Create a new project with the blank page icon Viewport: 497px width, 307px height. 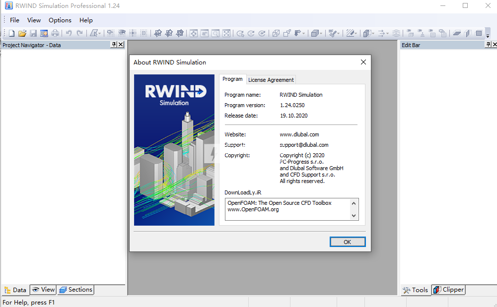click(11, 33)
